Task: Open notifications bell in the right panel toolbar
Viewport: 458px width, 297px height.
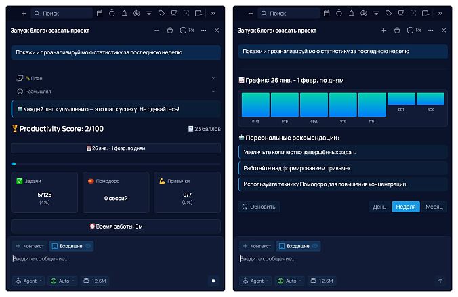Action: coord(351,13)
